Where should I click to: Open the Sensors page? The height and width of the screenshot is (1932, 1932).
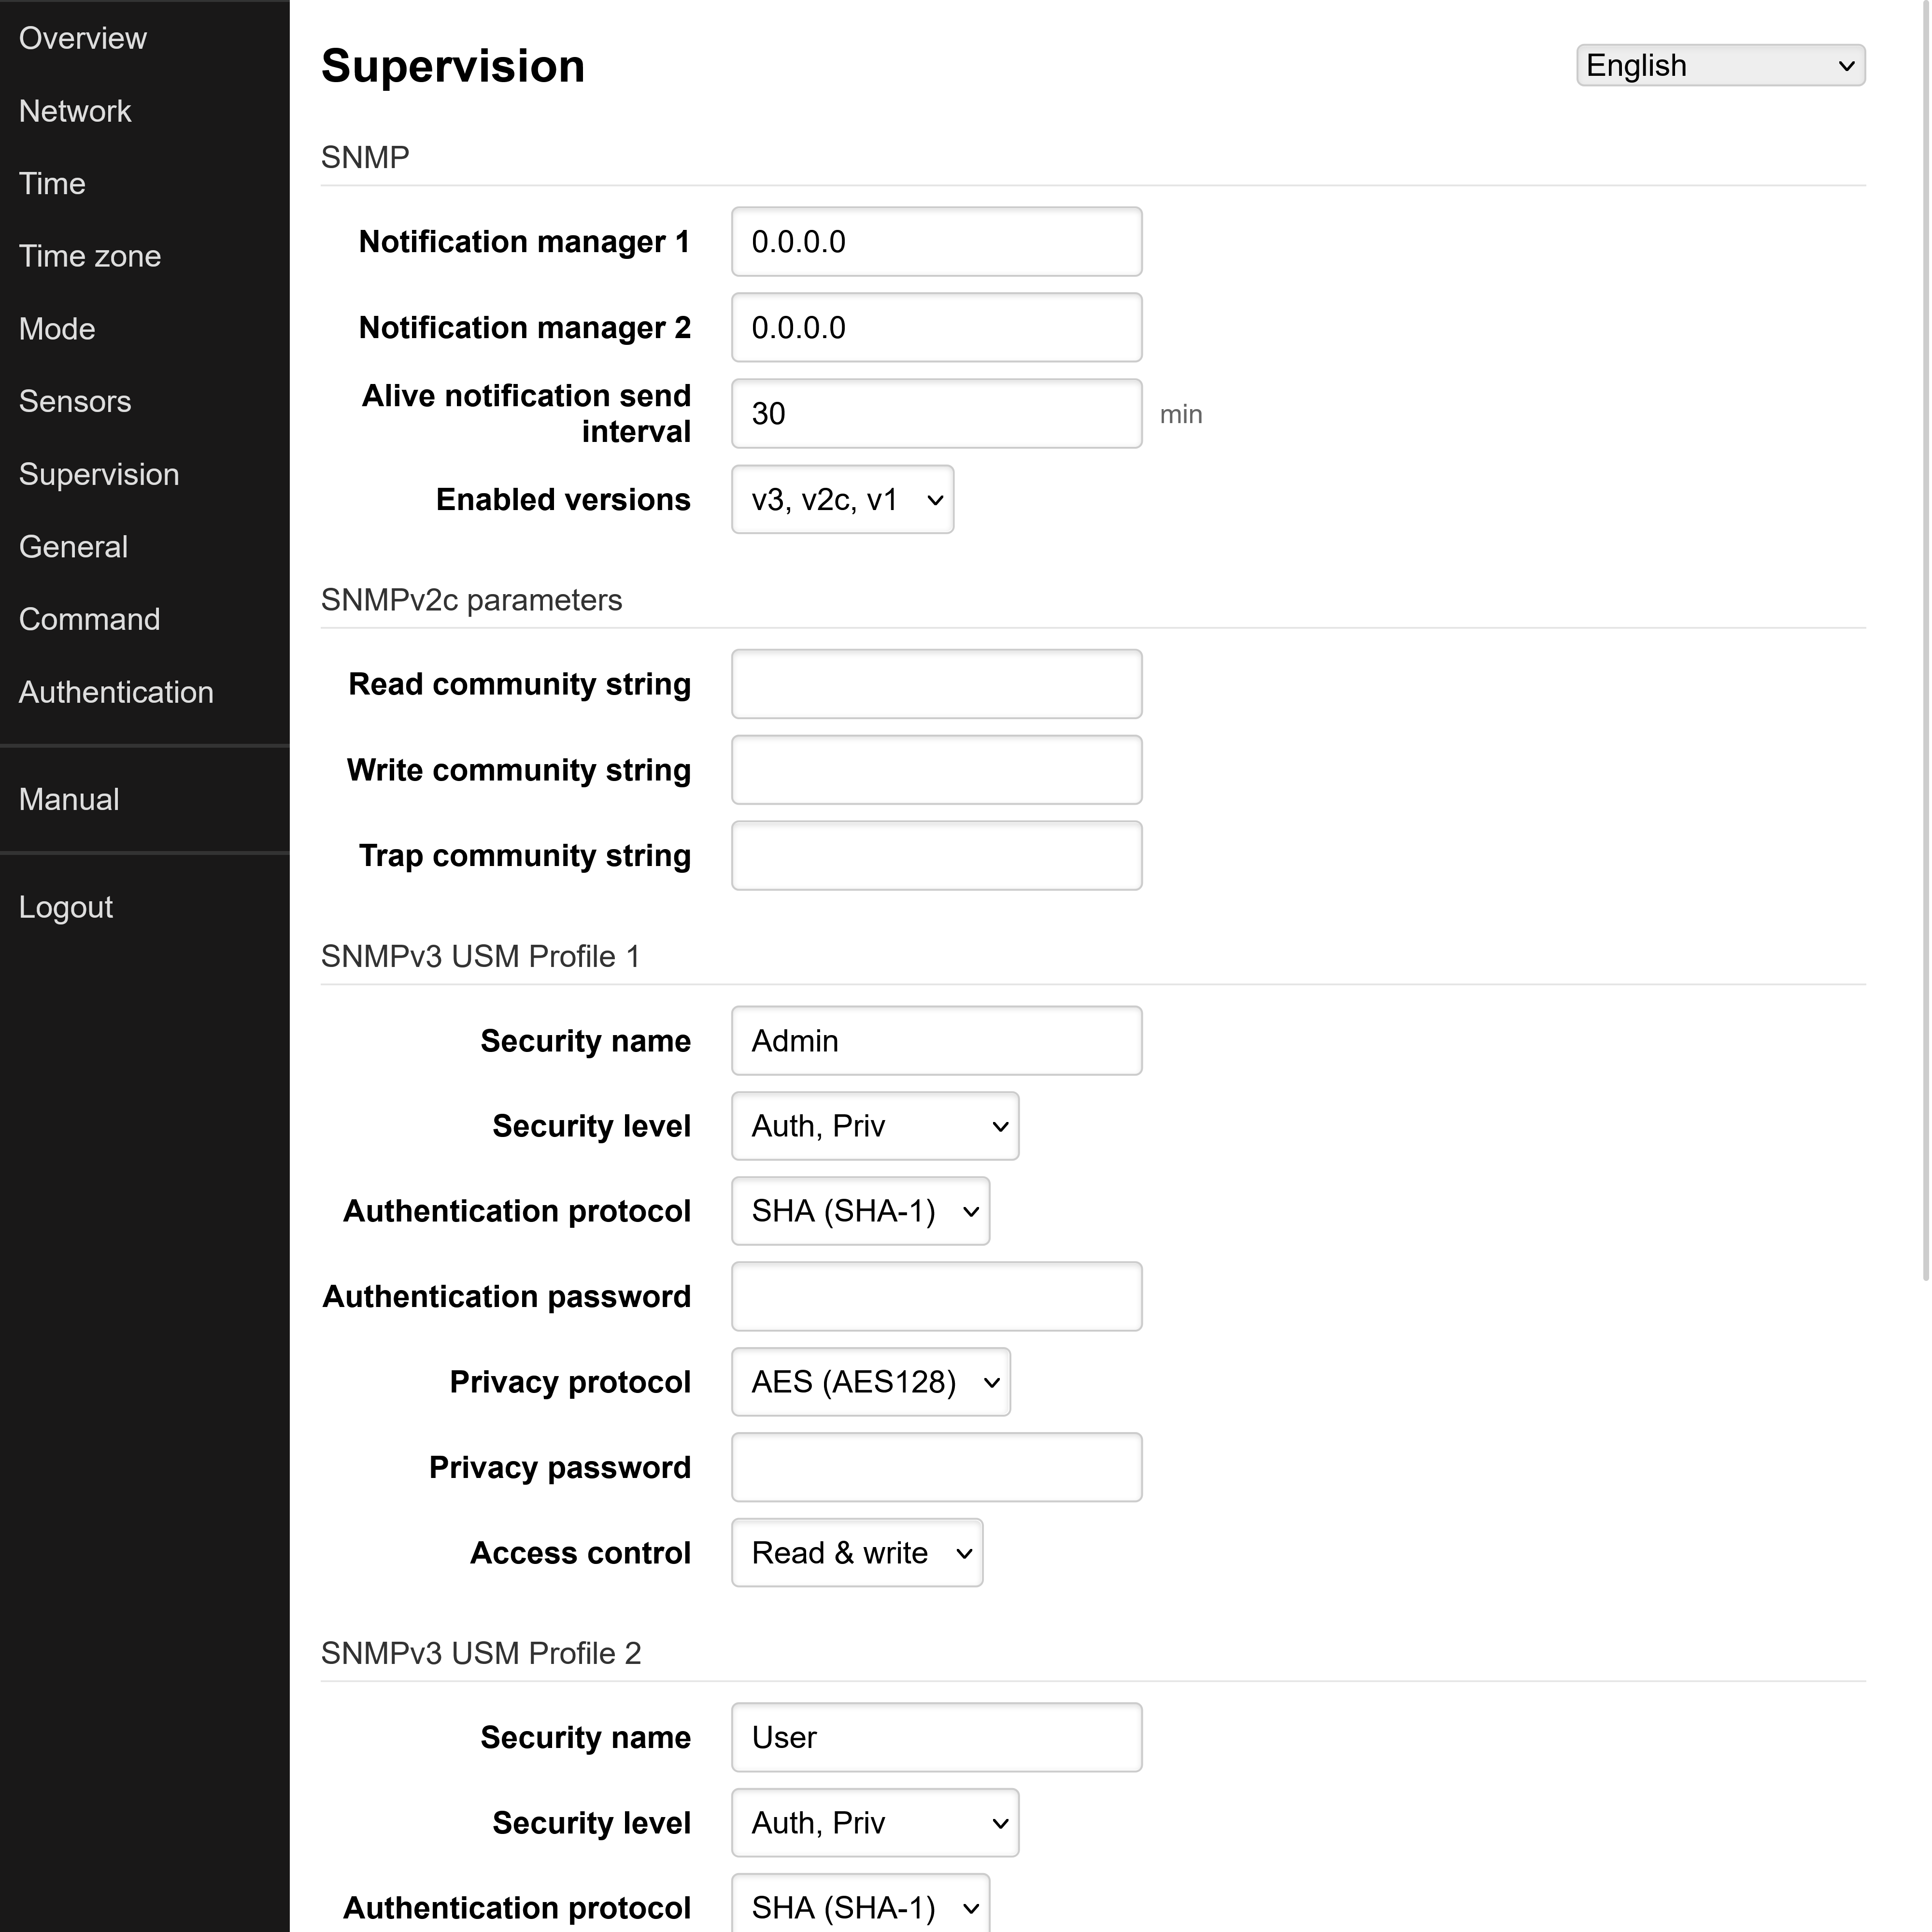pos(74,401)
